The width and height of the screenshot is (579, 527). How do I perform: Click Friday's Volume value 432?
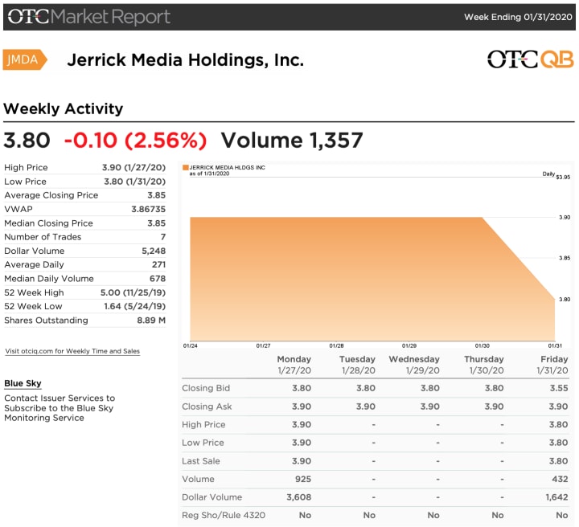pos(560,479)
